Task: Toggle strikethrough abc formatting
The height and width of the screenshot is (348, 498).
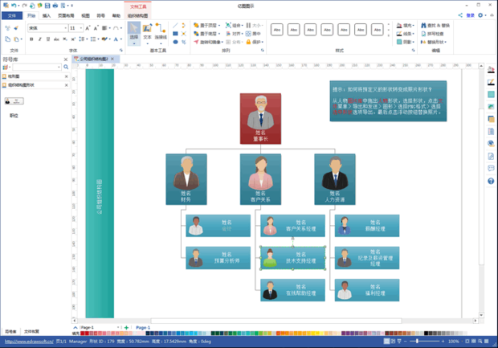Action: (56, 39)
